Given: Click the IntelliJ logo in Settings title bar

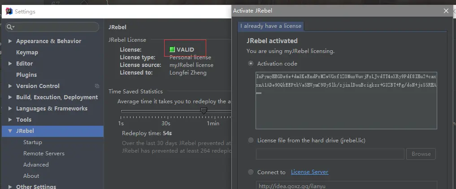Looking at the screenshot, I should (x=9, y=11).
